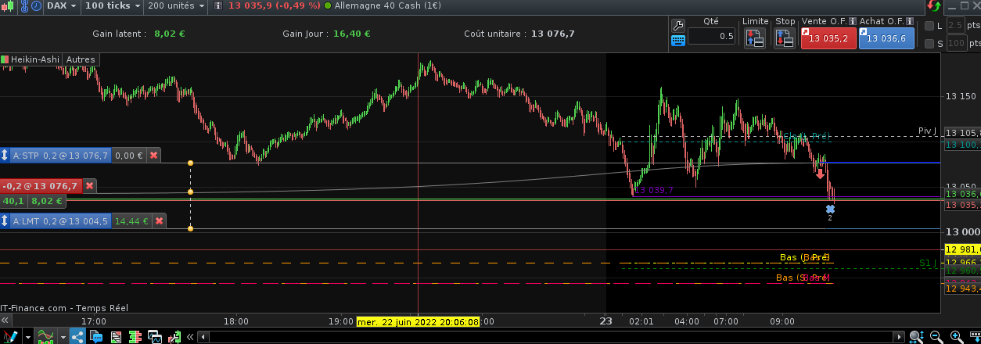This screenshot has width=981, height=344.
Task: Click the first magnifier zoom icon bottom right
Action: tap(918, 337)
